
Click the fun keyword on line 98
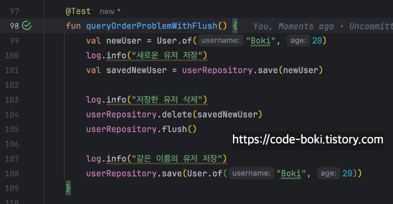point(73,26)
